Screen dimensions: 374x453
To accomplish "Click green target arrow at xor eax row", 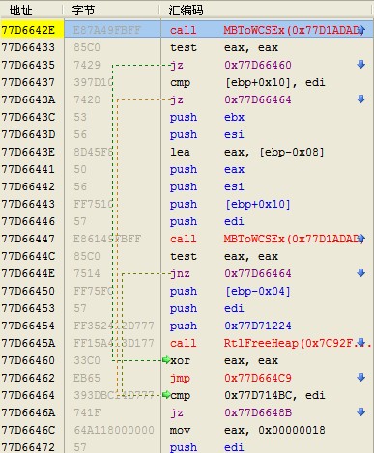I will pos(166,360).
